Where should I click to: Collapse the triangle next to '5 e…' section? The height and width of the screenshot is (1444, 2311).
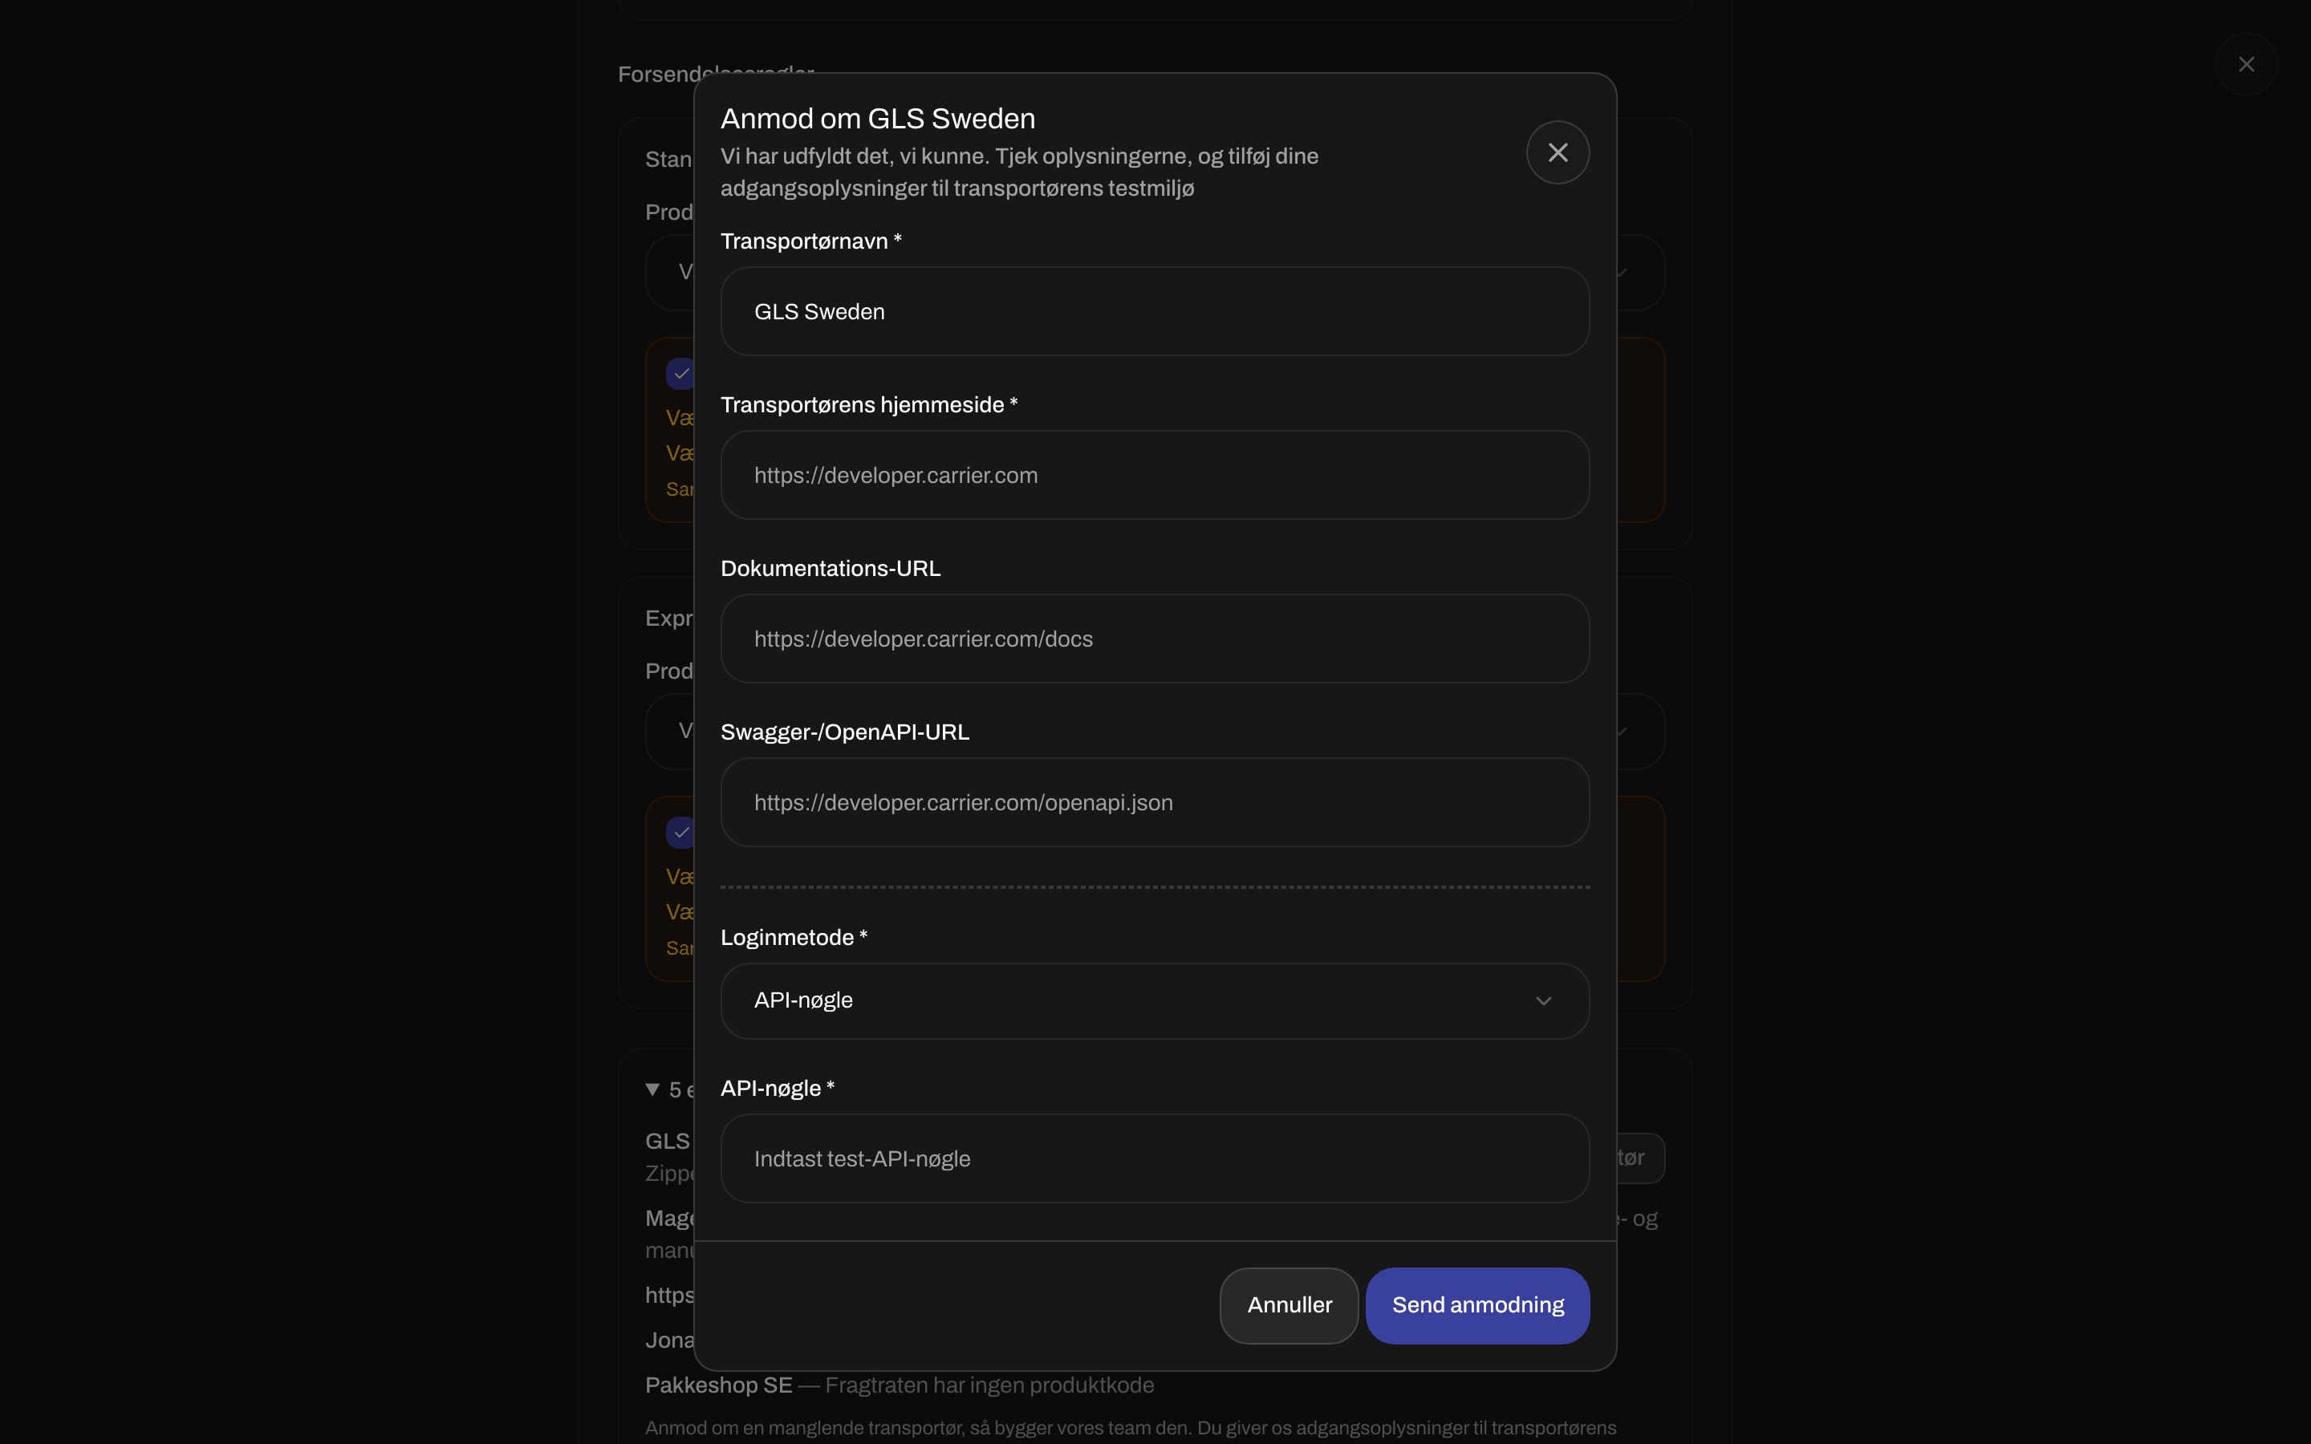point(652,1089)
